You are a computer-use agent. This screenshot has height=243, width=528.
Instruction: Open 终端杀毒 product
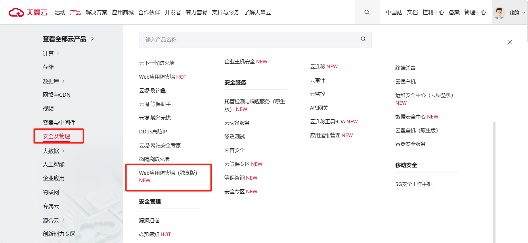[x=405, y=68]
